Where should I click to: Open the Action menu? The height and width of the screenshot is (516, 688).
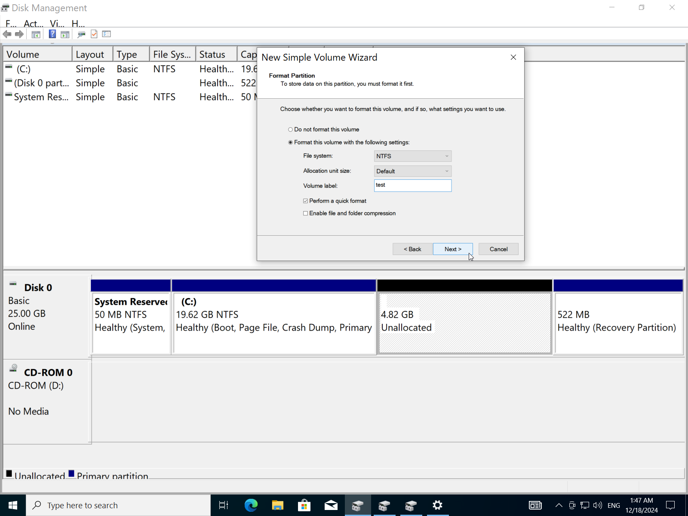click(34, 24)
